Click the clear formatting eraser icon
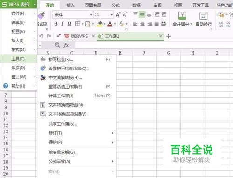The height and width of the screenshot is (178, 233). point(122,24)
